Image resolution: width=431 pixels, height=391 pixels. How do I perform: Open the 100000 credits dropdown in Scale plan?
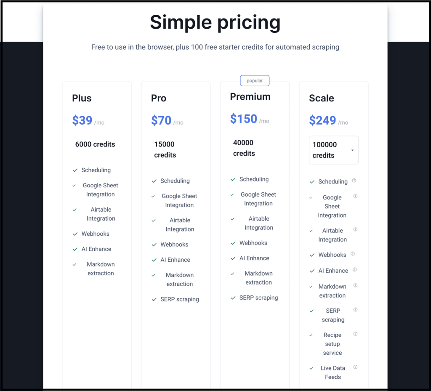point(333,150)
